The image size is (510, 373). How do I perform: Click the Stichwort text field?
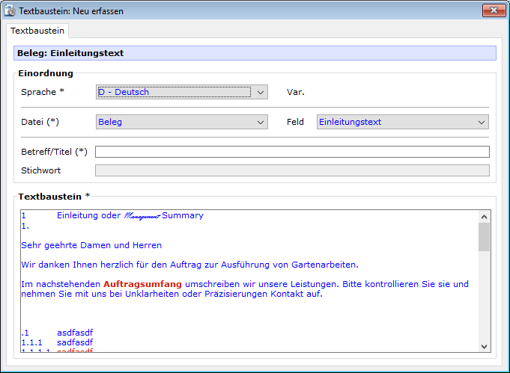point(292,170)
